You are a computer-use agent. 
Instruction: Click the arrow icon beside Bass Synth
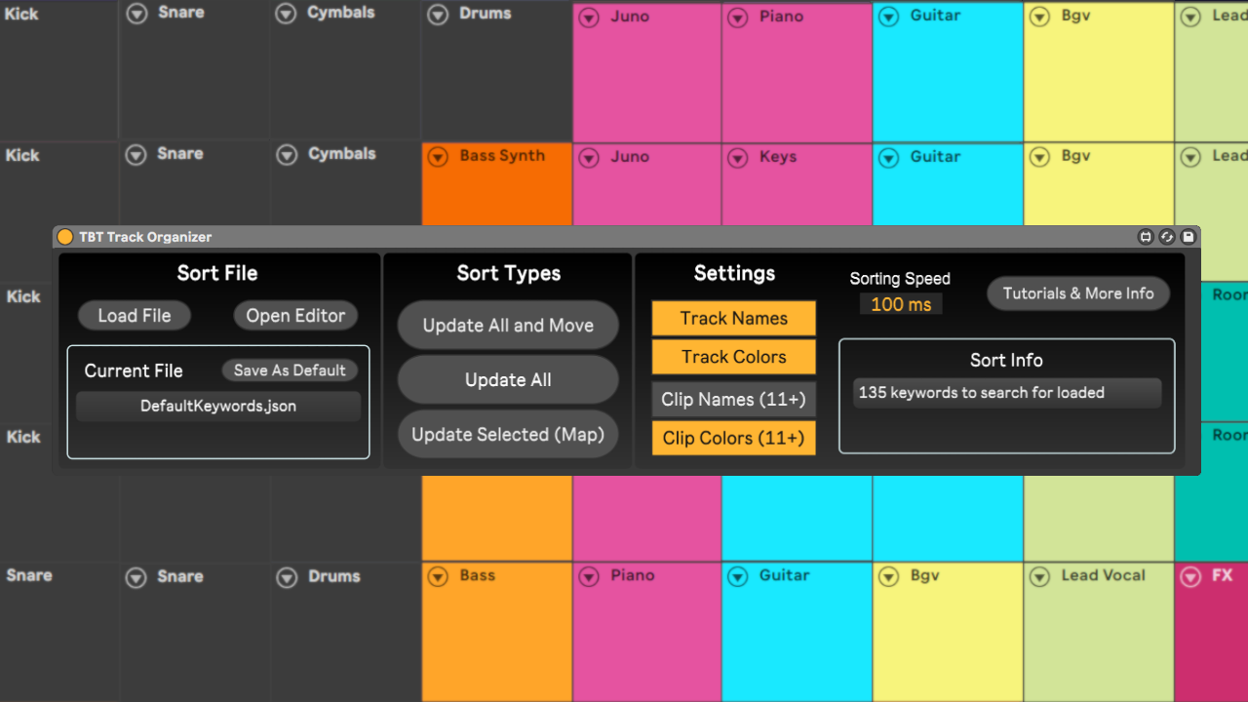(x=439, y=156)
